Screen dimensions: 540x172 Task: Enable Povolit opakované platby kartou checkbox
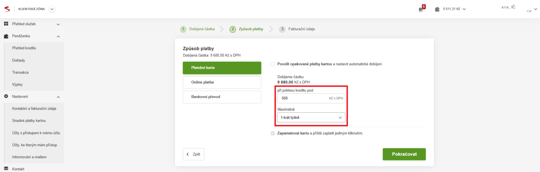pos(273,64)
